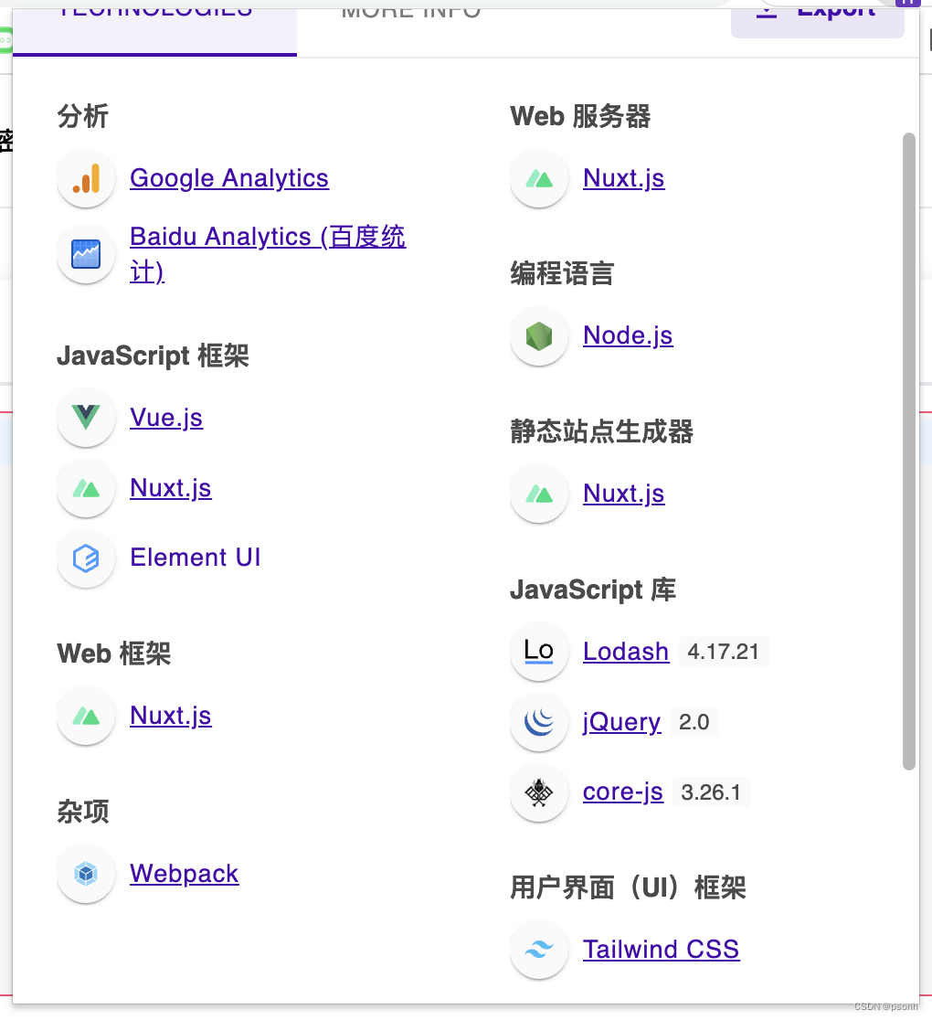Click the core-js logo icon
The image size is (932, 1020).
pos(539,792)
